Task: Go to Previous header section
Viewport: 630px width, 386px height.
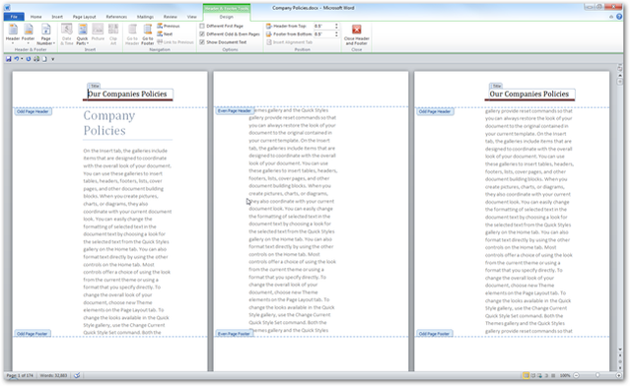Action: pos(169,26)
